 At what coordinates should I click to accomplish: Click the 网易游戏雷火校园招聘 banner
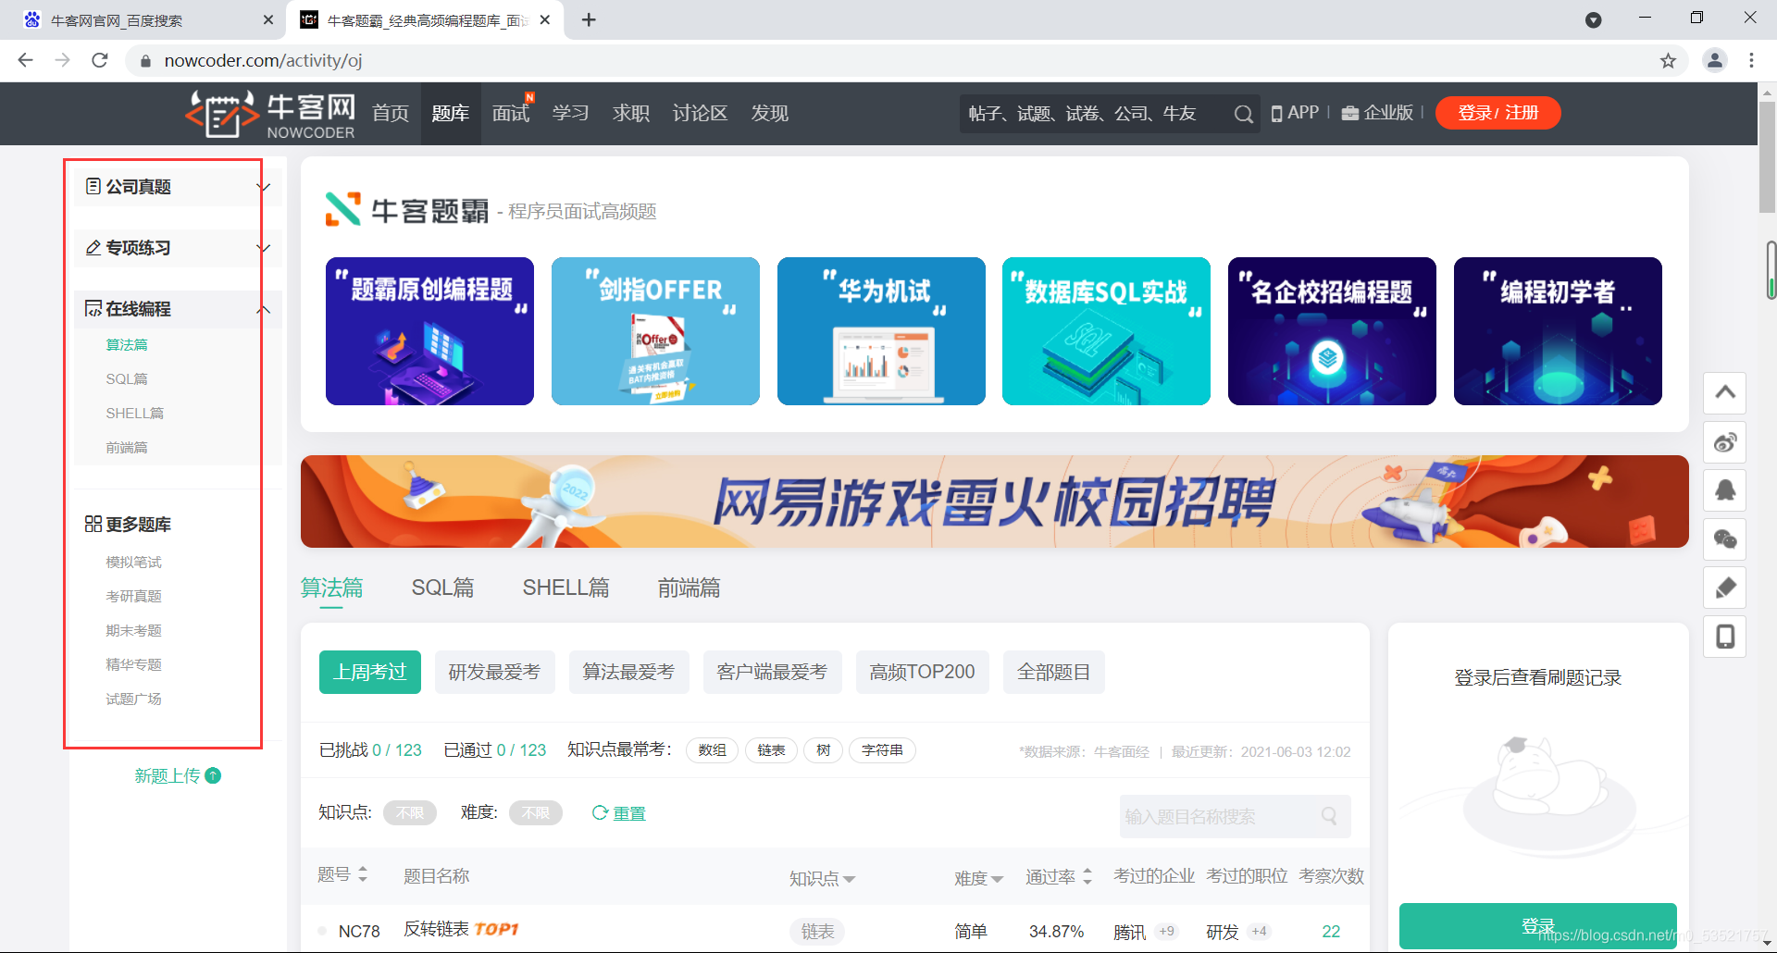(995, 501)
